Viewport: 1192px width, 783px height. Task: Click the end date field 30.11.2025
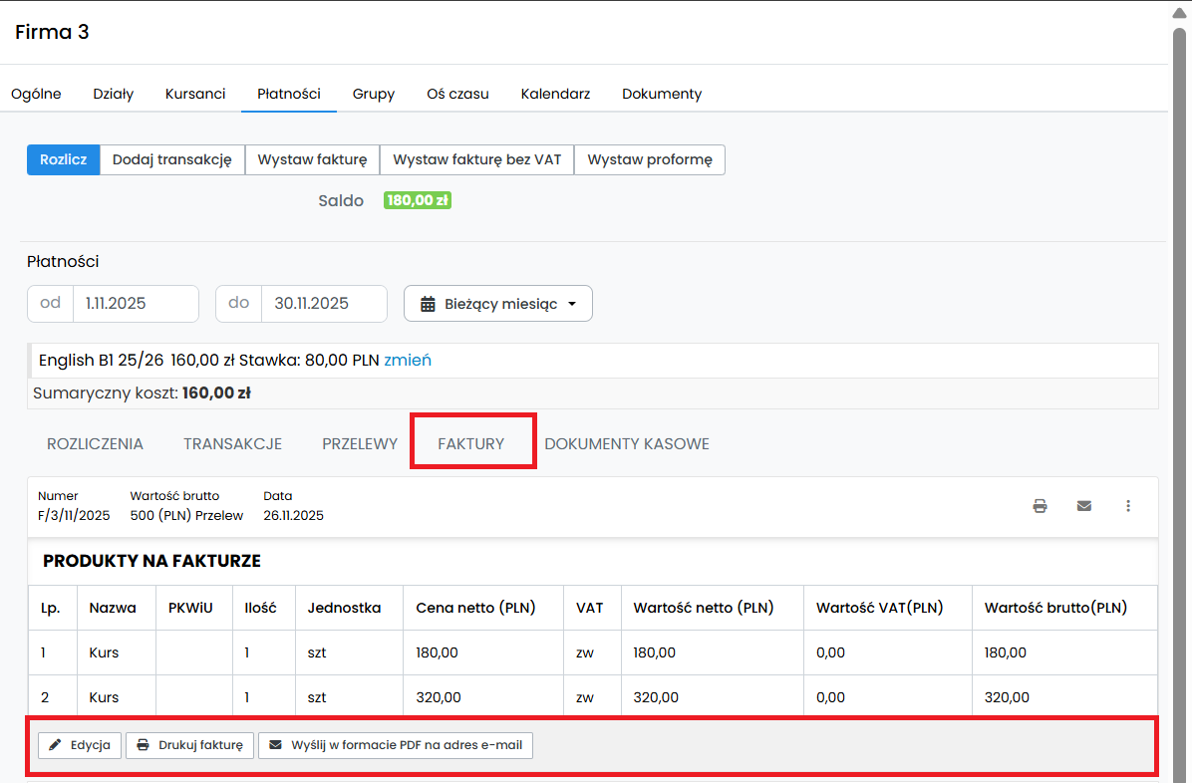[323, 304]
